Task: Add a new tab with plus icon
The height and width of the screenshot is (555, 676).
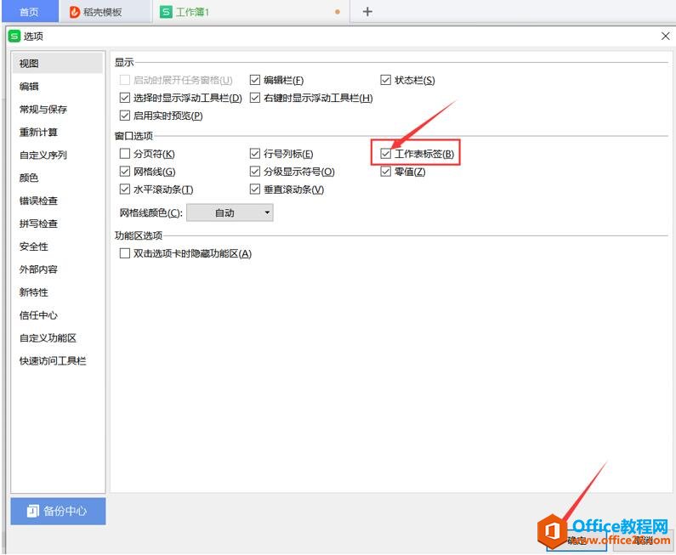Action: click(x=367, y=12)
